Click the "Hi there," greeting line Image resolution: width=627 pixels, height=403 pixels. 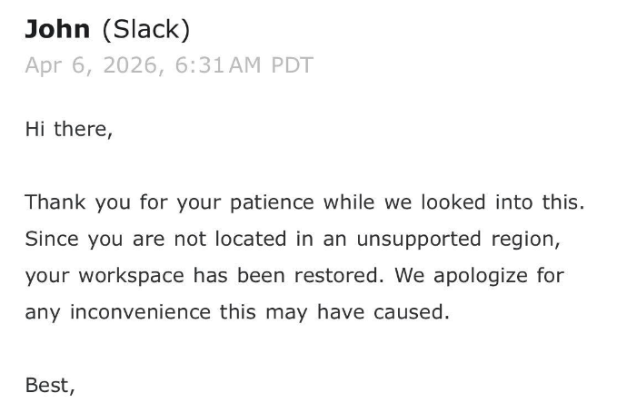click(x=68, y=129)
